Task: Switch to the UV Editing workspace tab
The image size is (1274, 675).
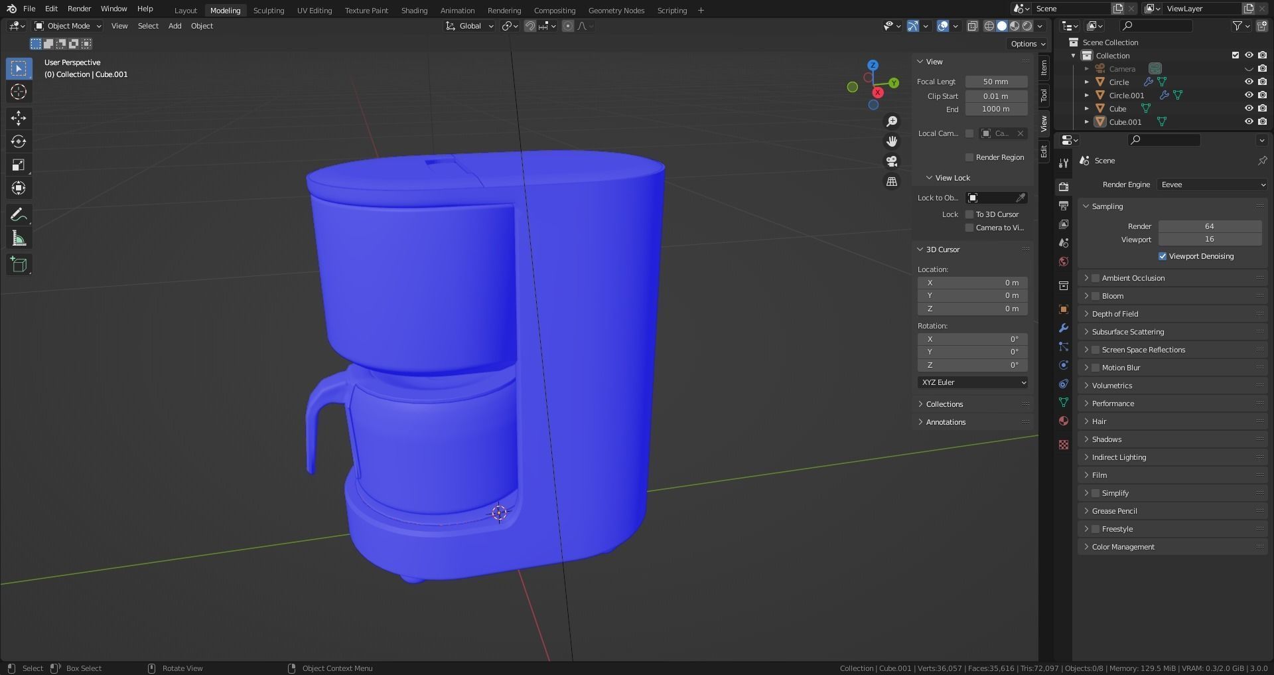Action: (315, 11)
